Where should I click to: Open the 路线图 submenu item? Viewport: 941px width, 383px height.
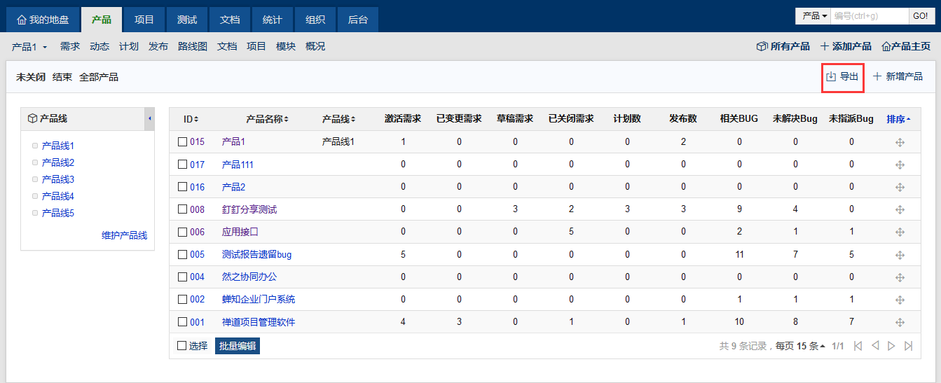193,47
